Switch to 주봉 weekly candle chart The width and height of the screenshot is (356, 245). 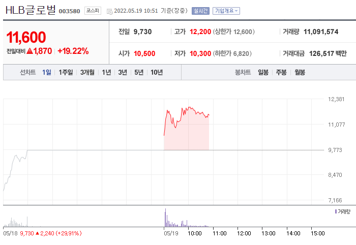coord(281,72)
